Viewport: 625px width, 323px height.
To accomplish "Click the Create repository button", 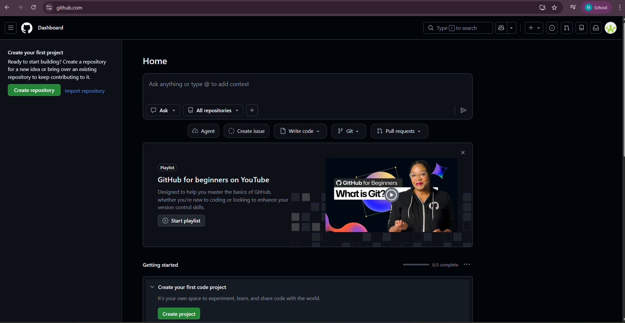I will point(34,90).
